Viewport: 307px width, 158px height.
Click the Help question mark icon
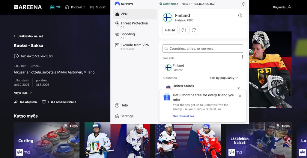pyautogui.click(x=117, y=105)
